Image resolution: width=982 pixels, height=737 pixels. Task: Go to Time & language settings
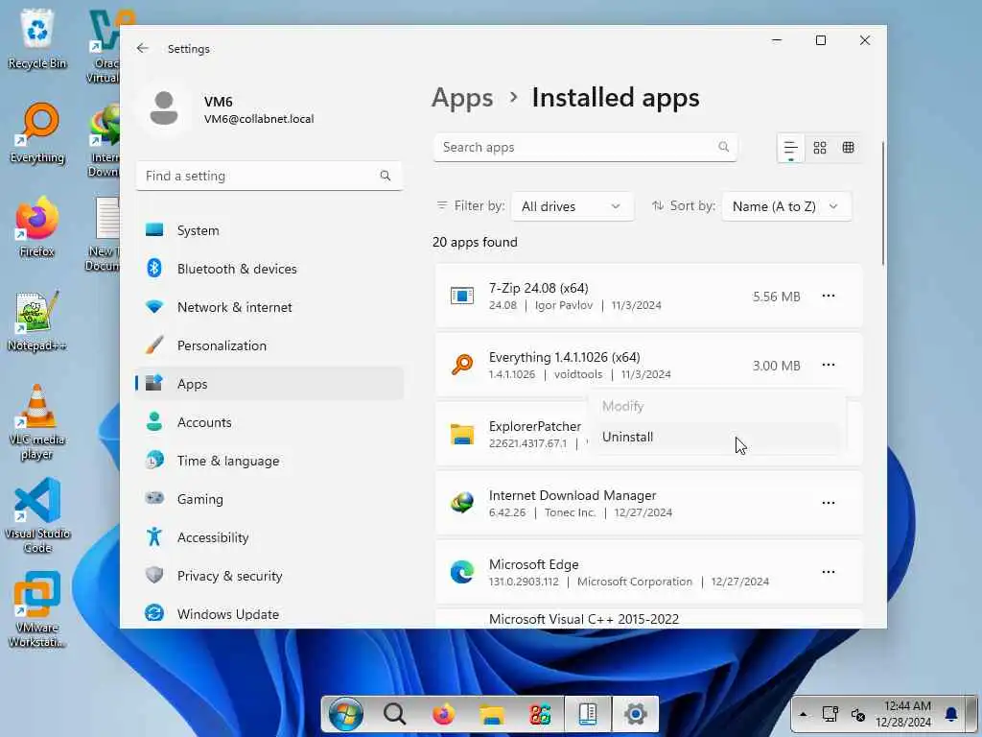[269, 461]
